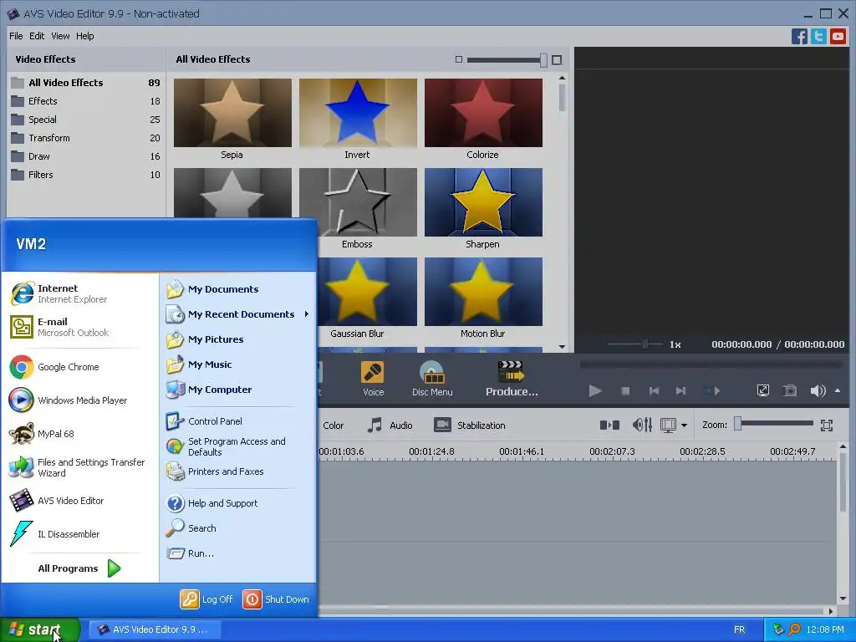This screenshot has width=856, height=642.
Task: Click zoom to fit timeline icon
Action: (x=827, y=425)
